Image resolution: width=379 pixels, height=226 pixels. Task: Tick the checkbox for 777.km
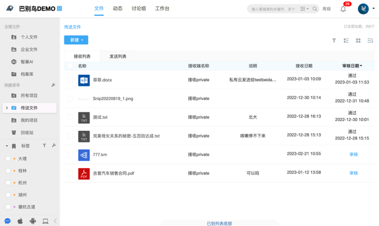(x=70, y=154)
